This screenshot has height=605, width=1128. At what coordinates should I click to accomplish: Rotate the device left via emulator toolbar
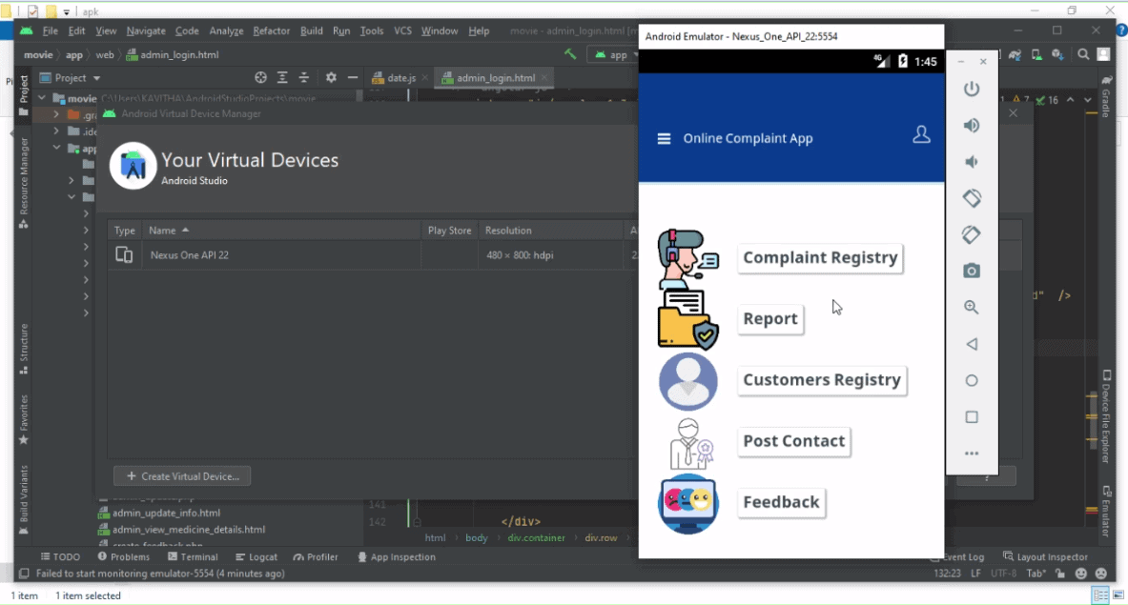(x=971, y=198)
